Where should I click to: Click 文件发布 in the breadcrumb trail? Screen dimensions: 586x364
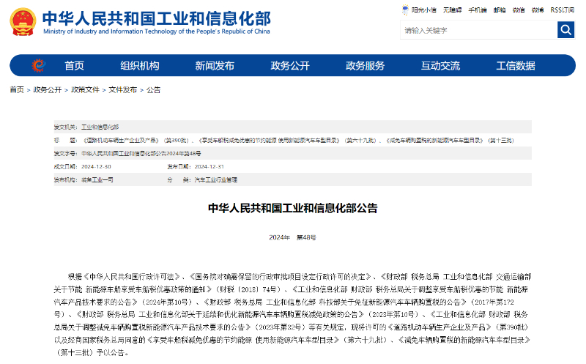[x=123, y=90]
